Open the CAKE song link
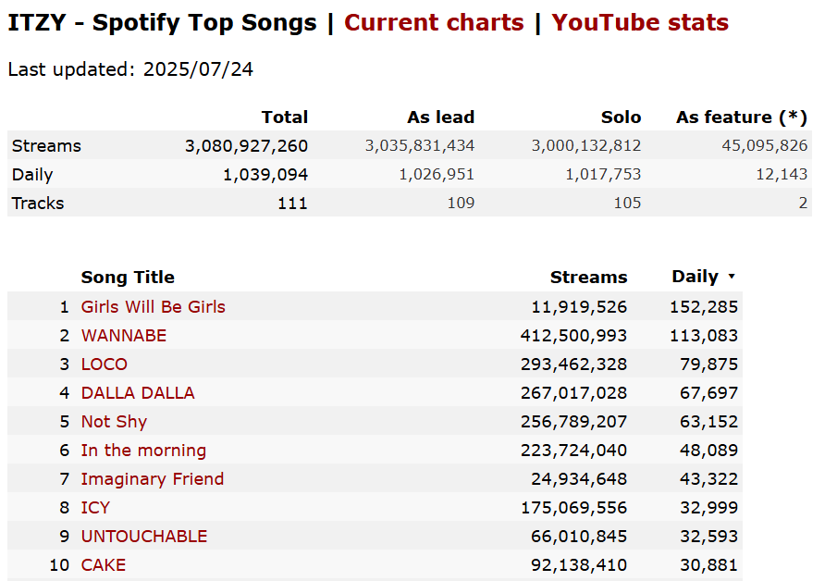Screen dimensions: 825x581 coord(104,564)
